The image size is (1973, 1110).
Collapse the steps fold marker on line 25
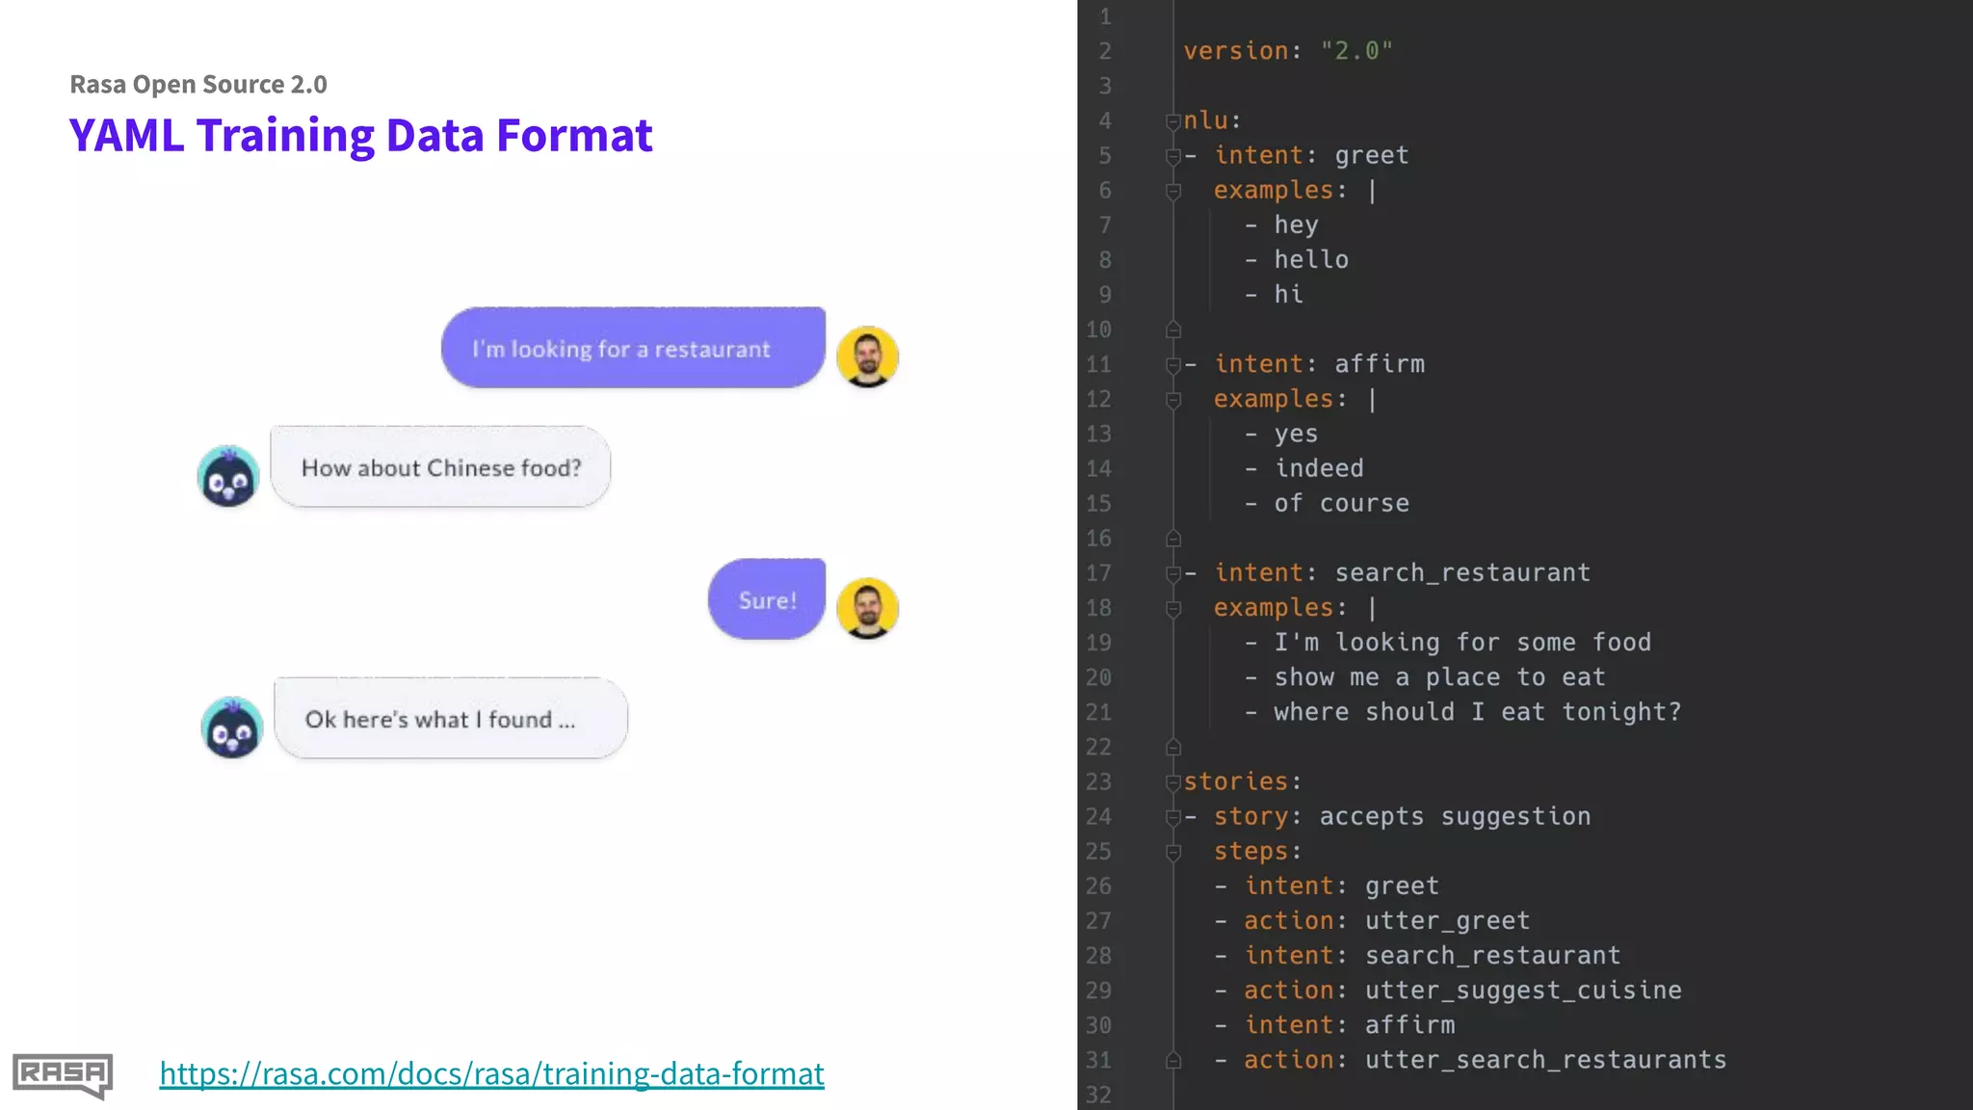coord(1172,852)
